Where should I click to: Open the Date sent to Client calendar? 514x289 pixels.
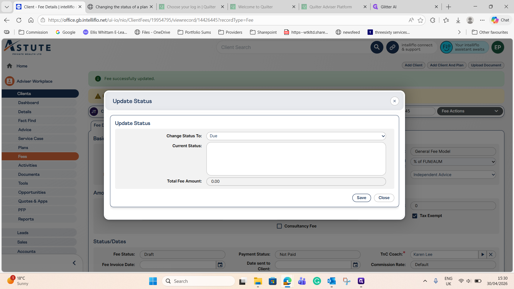coord(355,265)
